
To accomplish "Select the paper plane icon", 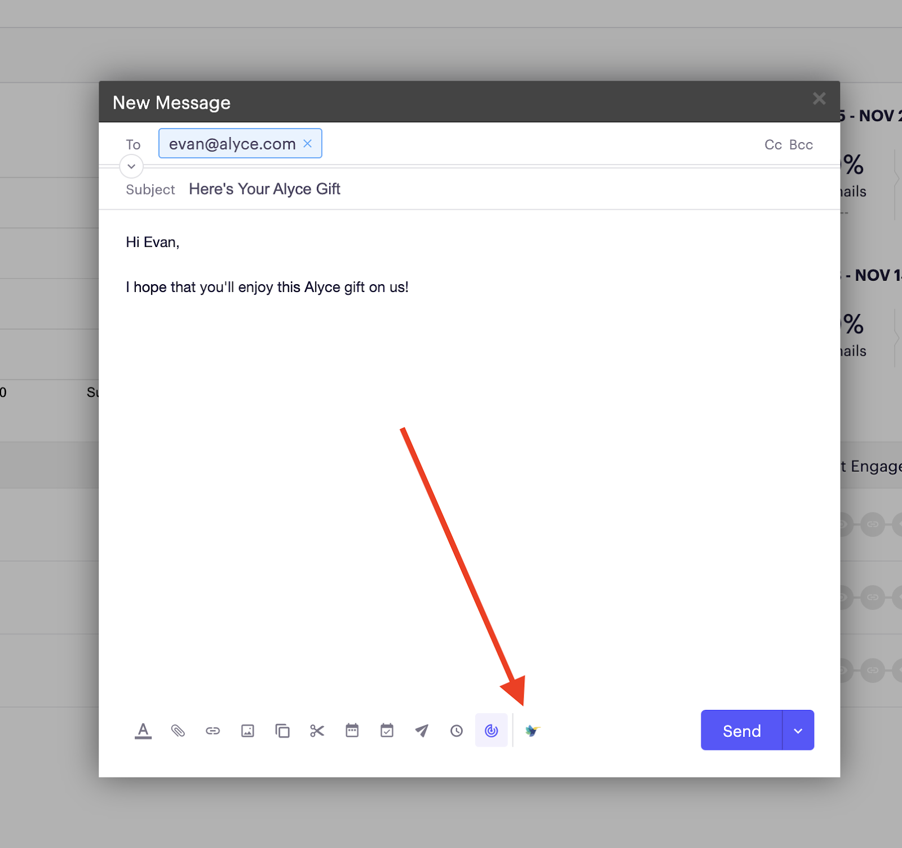I will tap(422, 731).
